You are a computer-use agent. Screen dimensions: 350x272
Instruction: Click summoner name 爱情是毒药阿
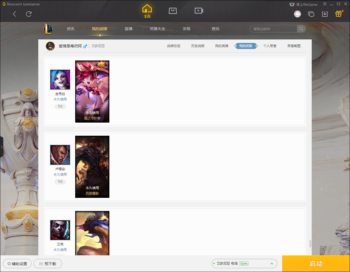pos(70,46)
